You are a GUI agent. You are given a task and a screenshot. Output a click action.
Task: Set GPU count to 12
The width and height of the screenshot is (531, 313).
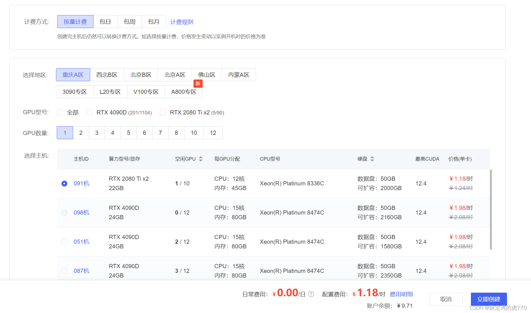(213, 133)
